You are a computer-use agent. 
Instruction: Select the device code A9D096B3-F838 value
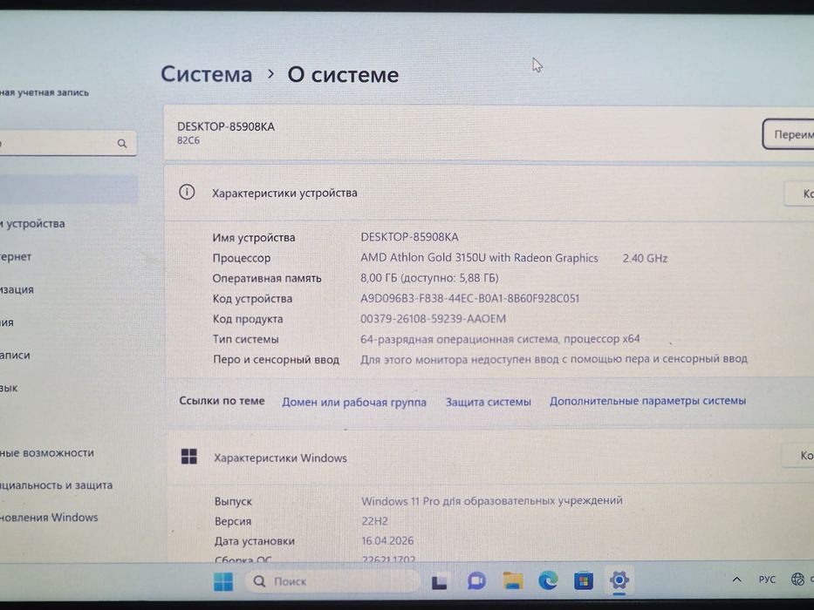click(x=469, y=298)
